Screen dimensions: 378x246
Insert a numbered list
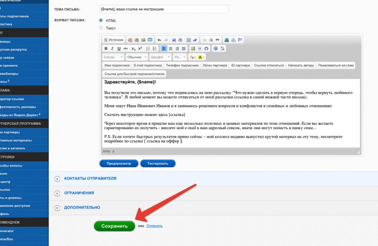click(148, 48)
